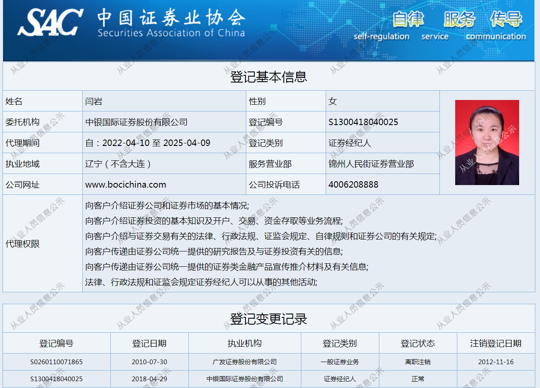Open the www.bocichina.com company website
The width and height of the screenshot is (540, 388).
tap(126, 185)
